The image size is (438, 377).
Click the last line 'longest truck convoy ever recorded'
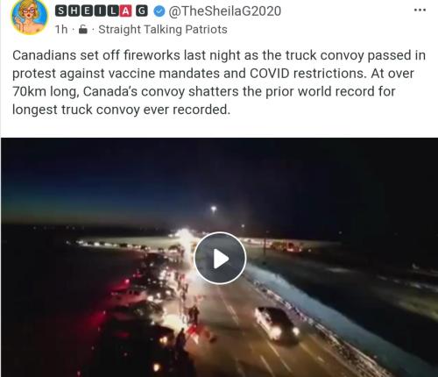[x=121, y=110]
